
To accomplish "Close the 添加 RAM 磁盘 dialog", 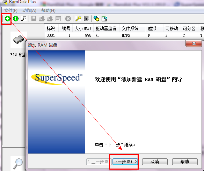I will coord(194,43).
